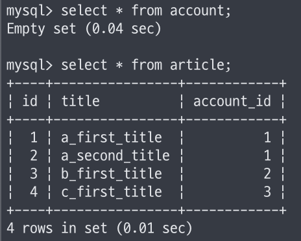Click the 'id' column header
Screen dimensions: 301x241
tap(30, 101)
